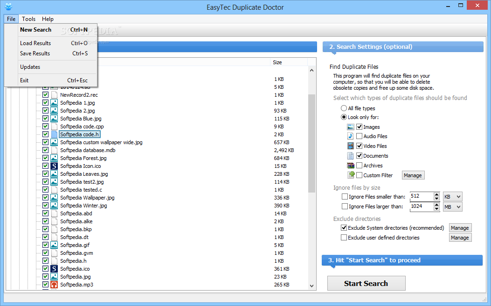Click Manage for user defined directories
491x306 pixels.
click(x=460, y=238)
